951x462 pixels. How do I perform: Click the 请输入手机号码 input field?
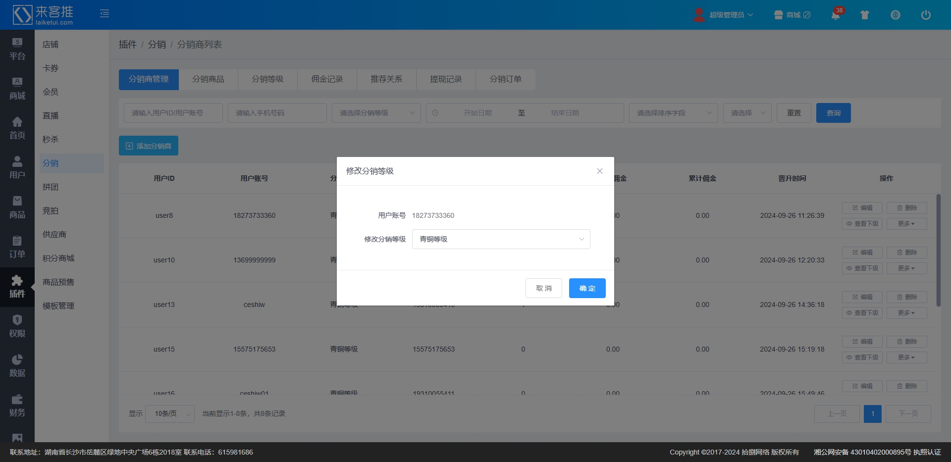[277, 113]
